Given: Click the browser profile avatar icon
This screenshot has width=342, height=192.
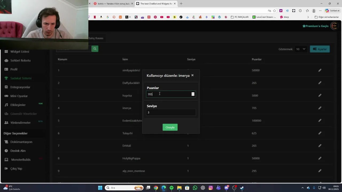Looking at the screenshot, I should pos(314,11).
